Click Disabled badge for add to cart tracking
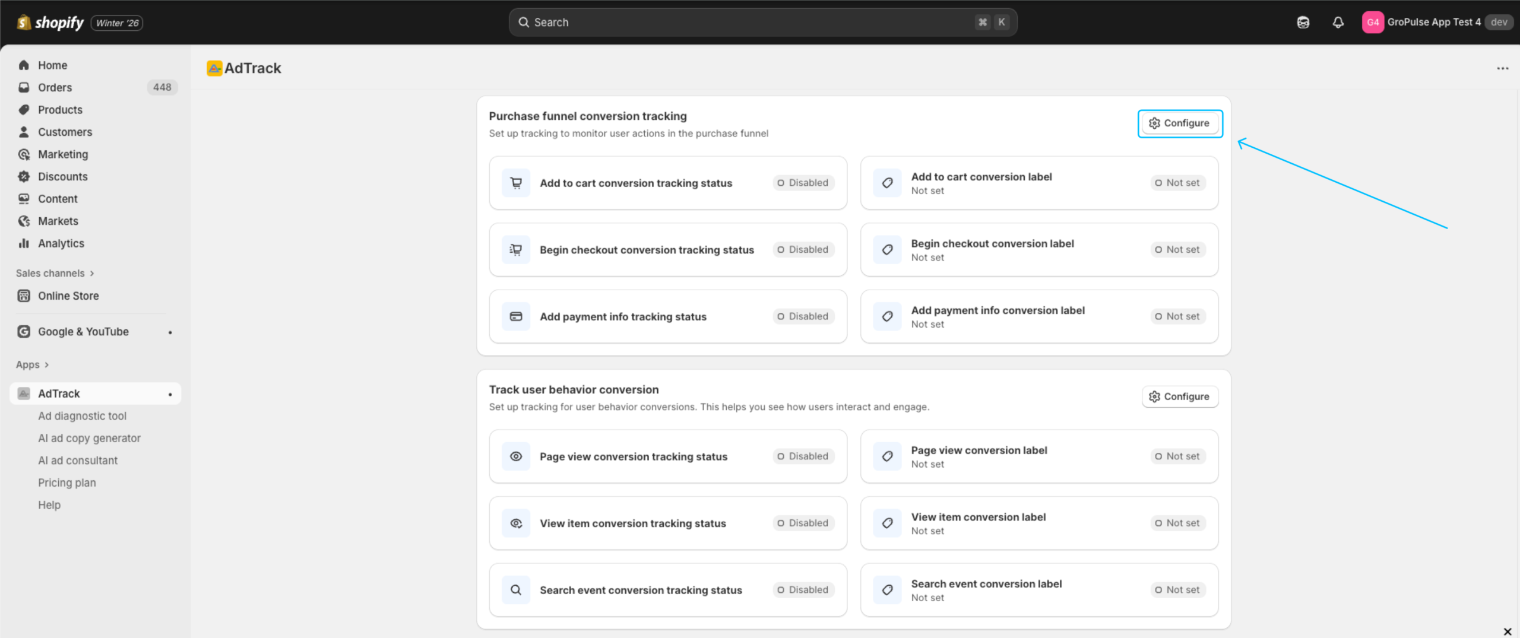 pos(803,183)
